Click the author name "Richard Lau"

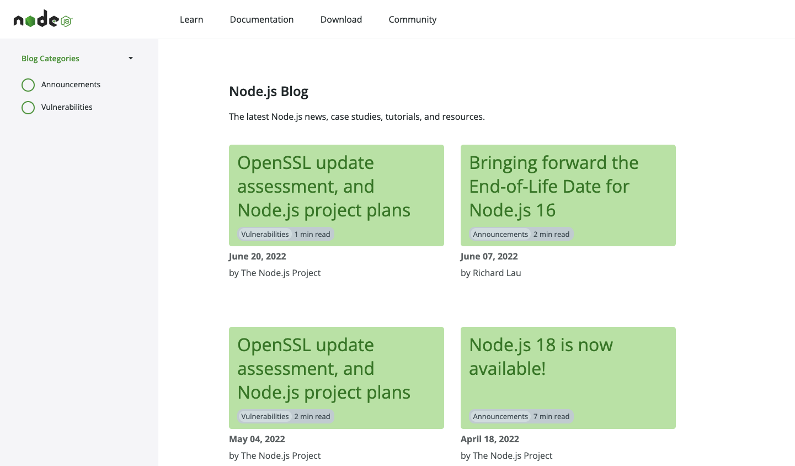pyautogui.click(x=497, y=273)
